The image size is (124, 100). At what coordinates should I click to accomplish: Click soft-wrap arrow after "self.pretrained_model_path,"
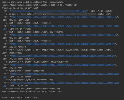pos(113,50)
